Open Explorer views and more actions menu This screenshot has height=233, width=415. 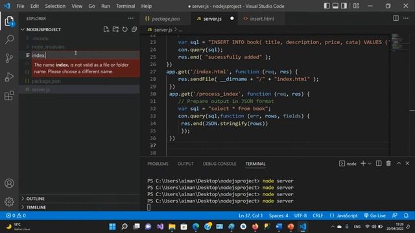click(131, 19)
